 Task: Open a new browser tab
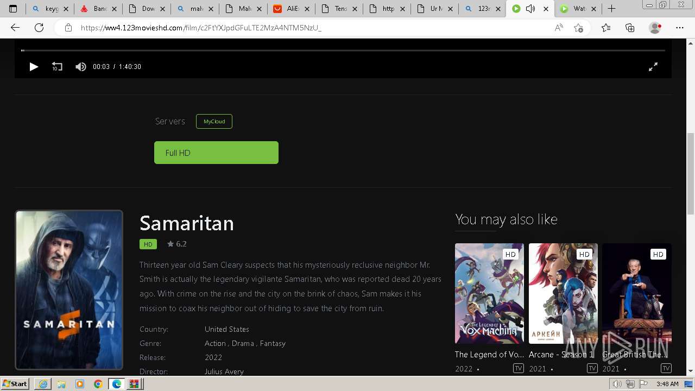(x=611, y=9)
